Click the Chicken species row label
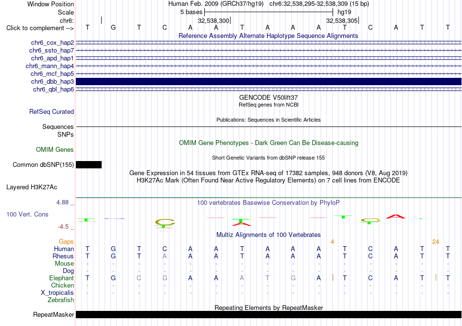 tap(62, 285)
